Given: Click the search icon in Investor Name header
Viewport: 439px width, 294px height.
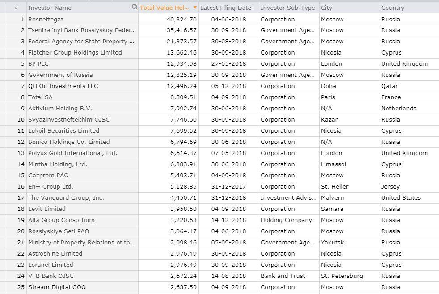Looking at the screenshot, I should (x=135, y=7).
